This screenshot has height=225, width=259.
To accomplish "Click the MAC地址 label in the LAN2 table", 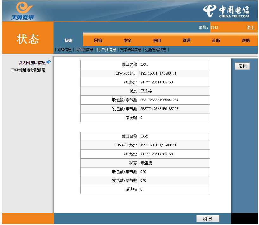I will tap(130, 154).
